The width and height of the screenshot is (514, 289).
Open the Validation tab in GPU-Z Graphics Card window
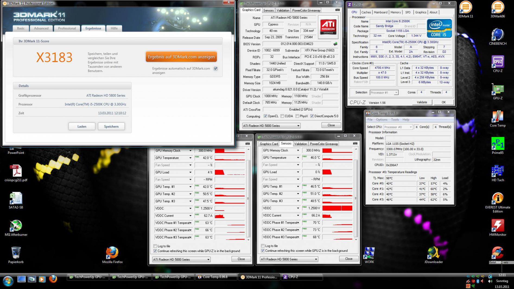click(283, 10)
